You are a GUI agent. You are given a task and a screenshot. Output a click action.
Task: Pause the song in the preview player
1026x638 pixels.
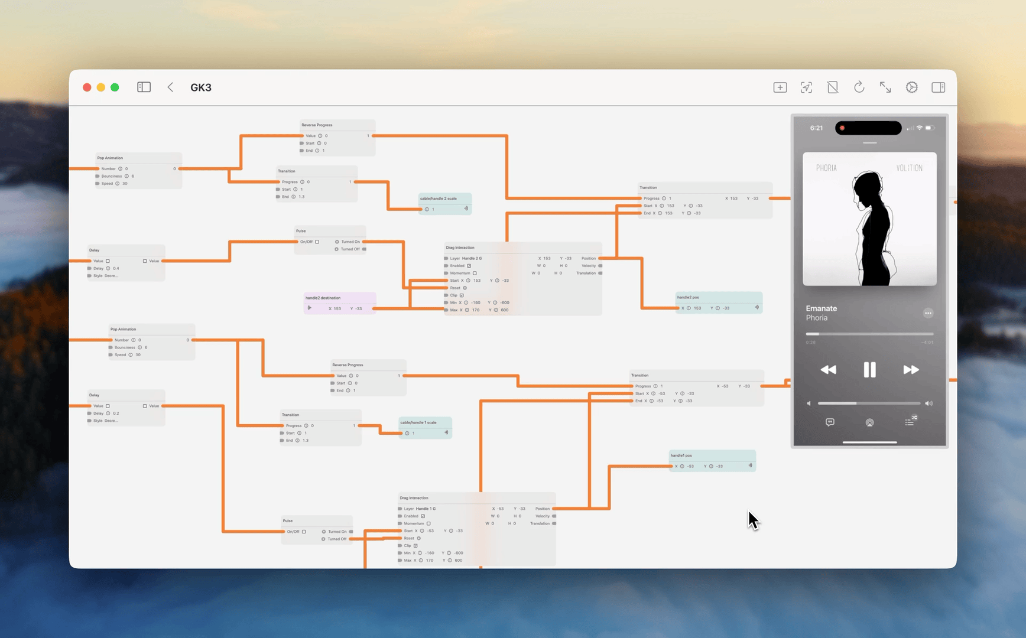pyautogui.click(x=869, y=370)
